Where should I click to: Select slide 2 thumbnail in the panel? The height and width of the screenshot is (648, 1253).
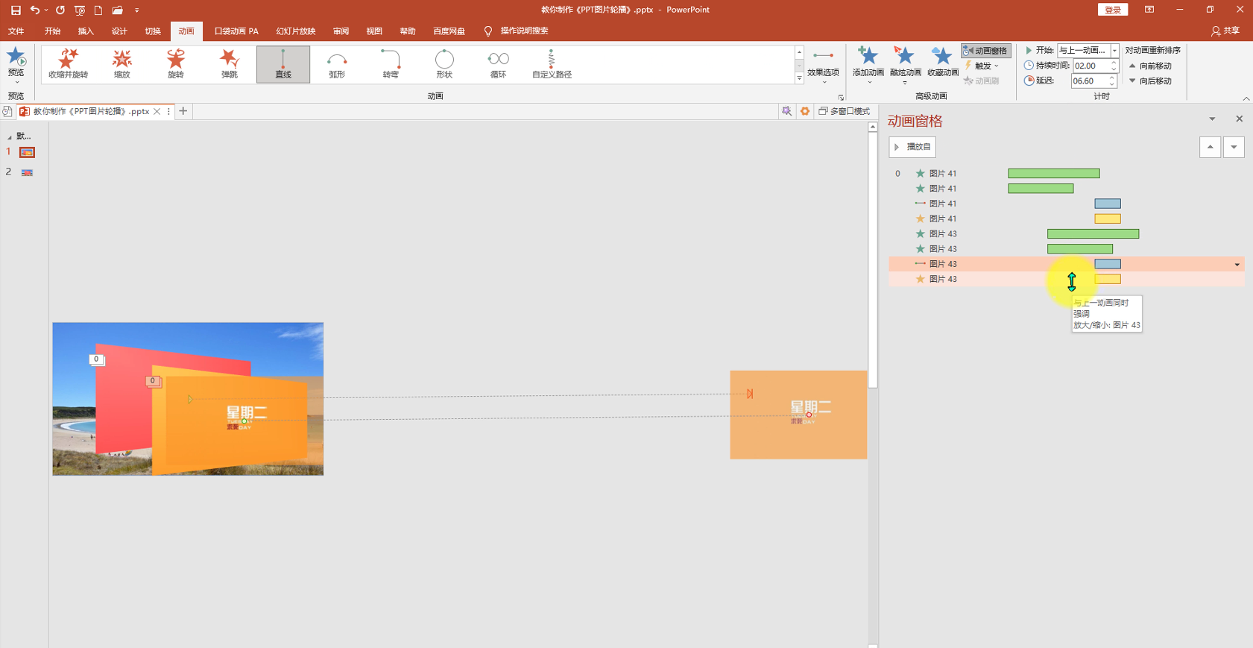[x=27, y=172]
